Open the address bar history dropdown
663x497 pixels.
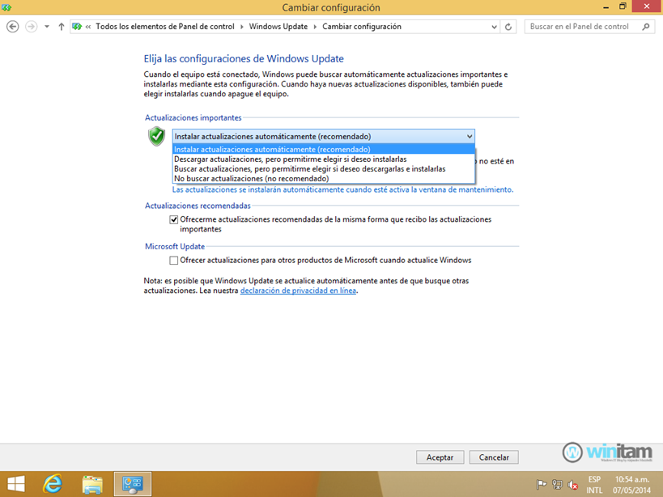[x=493, y=26]
